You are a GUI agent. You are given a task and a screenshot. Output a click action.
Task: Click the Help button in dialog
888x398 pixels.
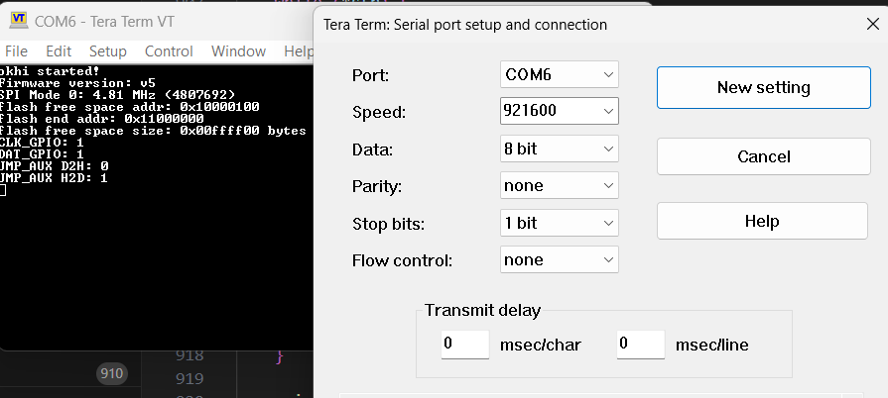tap(762, 221)
